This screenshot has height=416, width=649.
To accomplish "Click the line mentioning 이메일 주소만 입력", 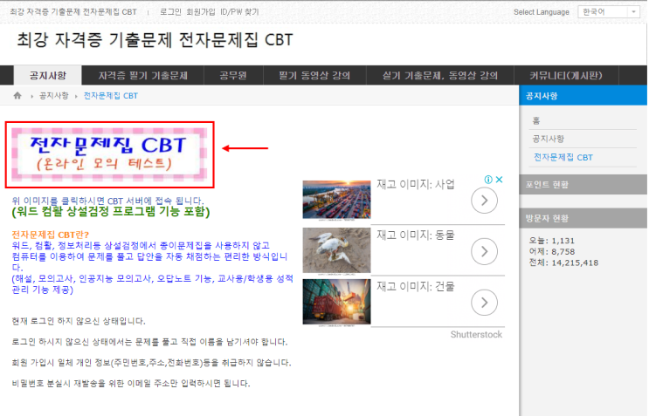I will click(131, 384).
